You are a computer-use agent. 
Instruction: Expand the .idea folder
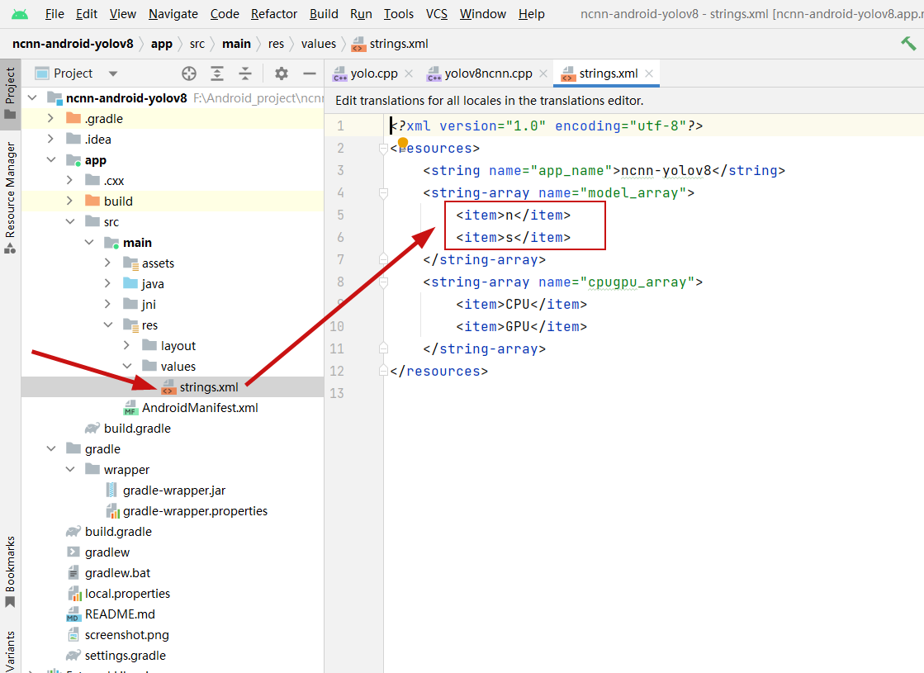tap(51, 139)
